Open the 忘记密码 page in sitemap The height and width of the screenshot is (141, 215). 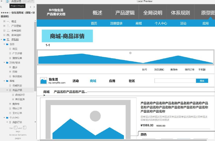[17, 76]
